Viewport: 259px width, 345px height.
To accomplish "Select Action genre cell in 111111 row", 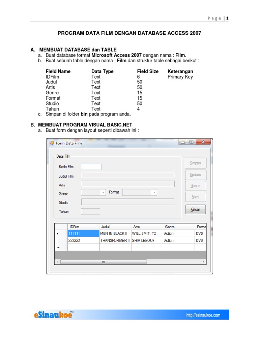I will click(x=179, y=233).
